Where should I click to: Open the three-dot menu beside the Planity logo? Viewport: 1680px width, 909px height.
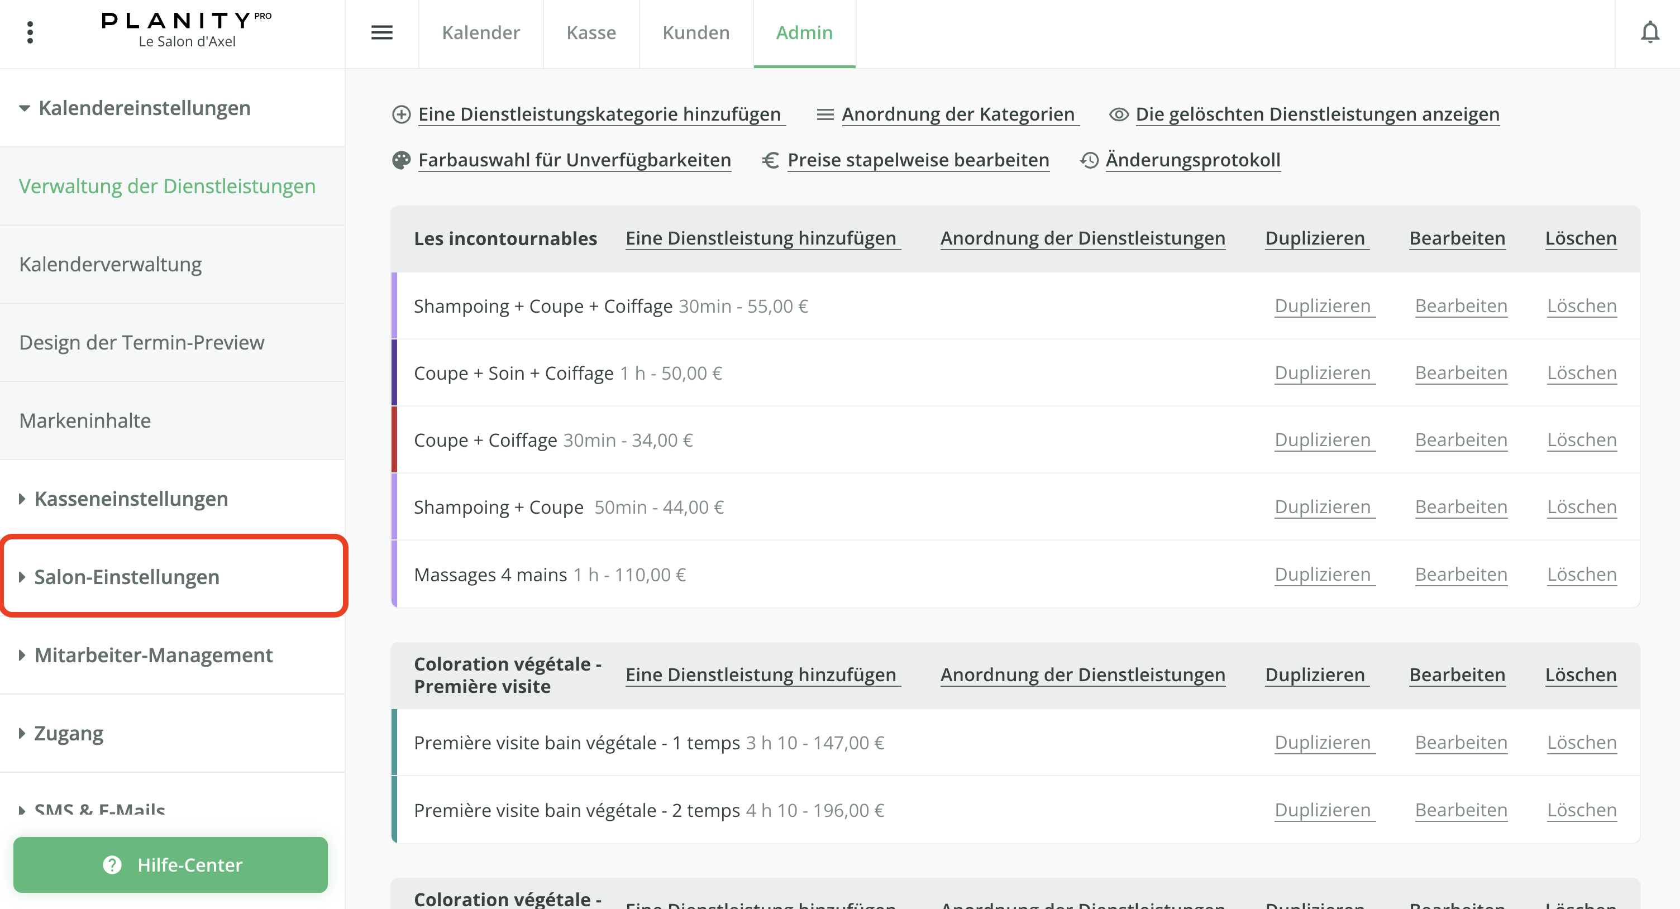tap(30, 31)
